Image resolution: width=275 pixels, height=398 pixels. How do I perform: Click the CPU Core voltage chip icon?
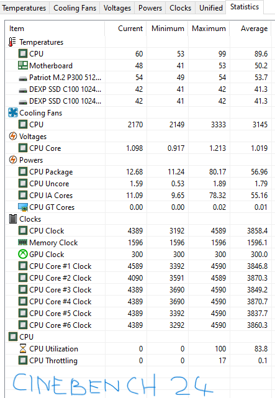coord(23,148)
